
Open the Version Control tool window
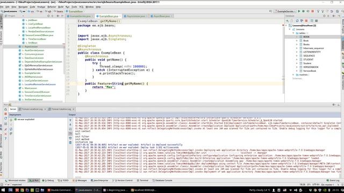point(123,181)
